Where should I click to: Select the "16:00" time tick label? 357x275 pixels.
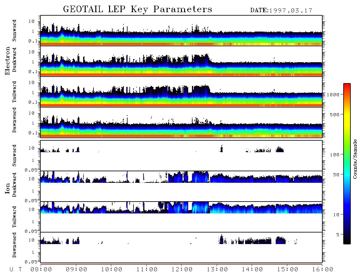323,269
